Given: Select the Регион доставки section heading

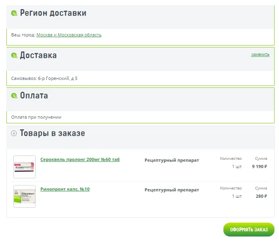Looking at the screenshot, I should click(x=53, y=13).
